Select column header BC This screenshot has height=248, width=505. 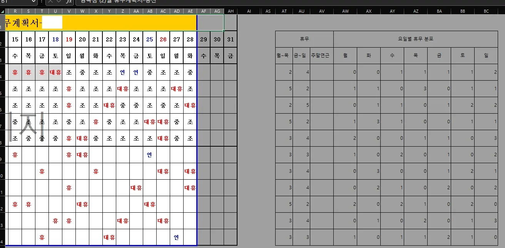tap(486, 11)
